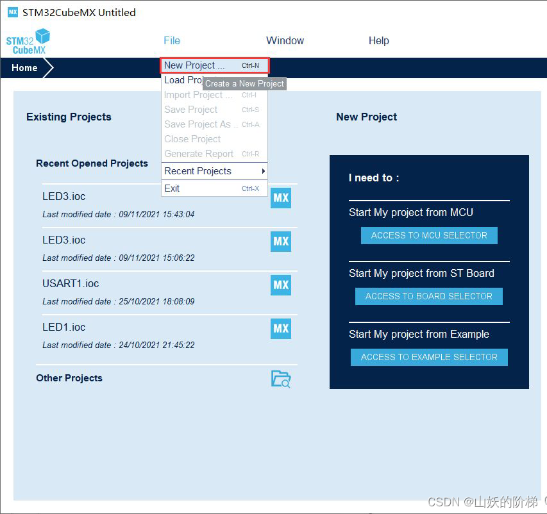Open LED3.ioc modified 15:06:22 via MX icon
The image size is (547, 514).
pos(281,242)
